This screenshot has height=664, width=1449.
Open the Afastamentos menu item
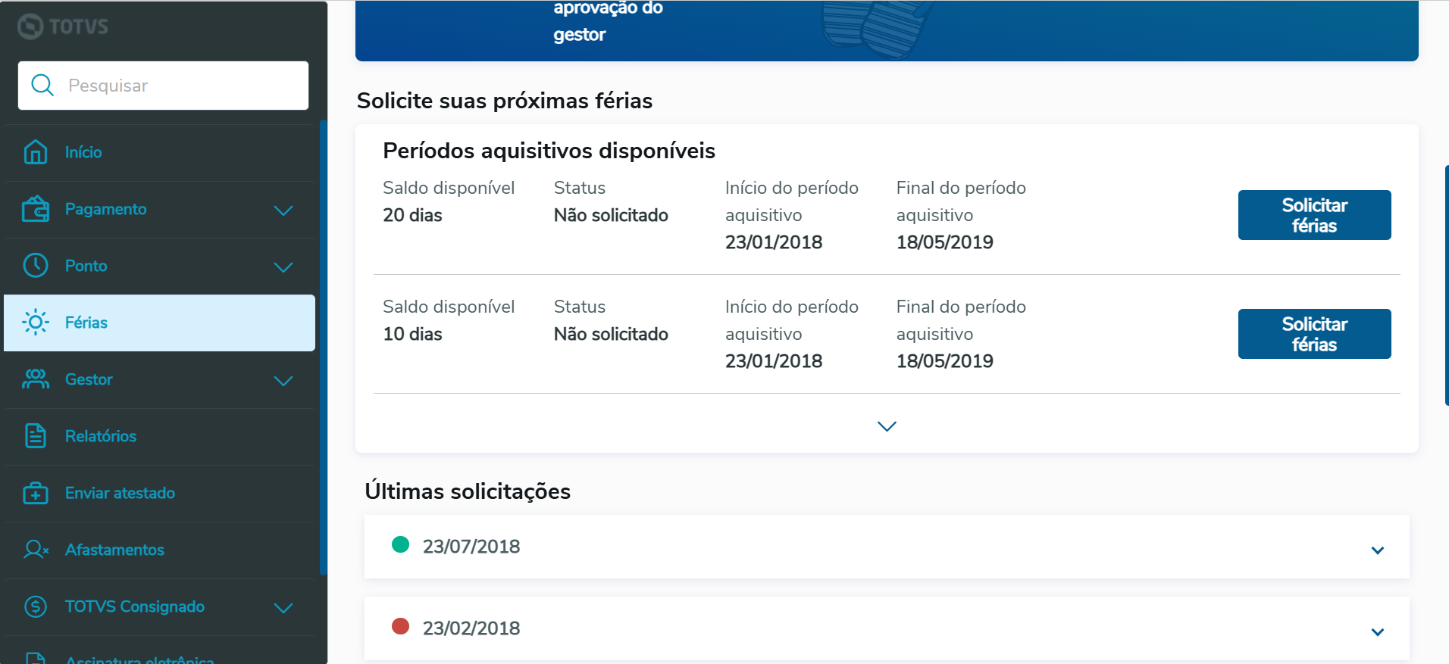[114, 550]
